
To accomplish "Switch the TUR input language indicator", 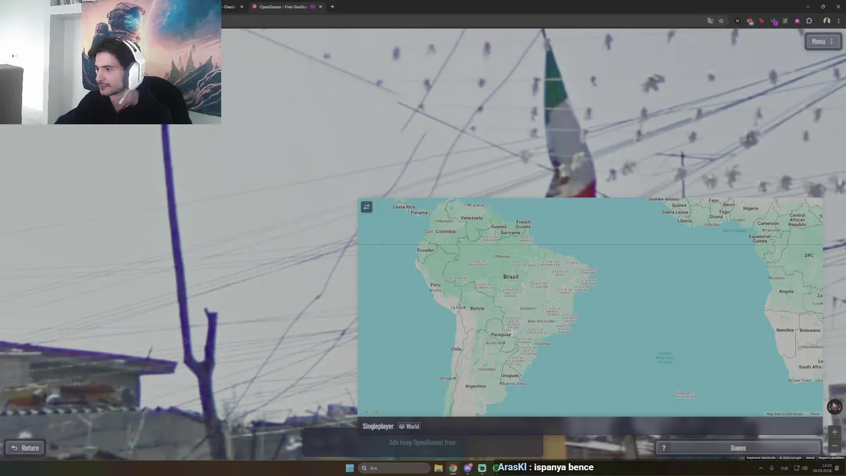I will [x=785, y=468].
